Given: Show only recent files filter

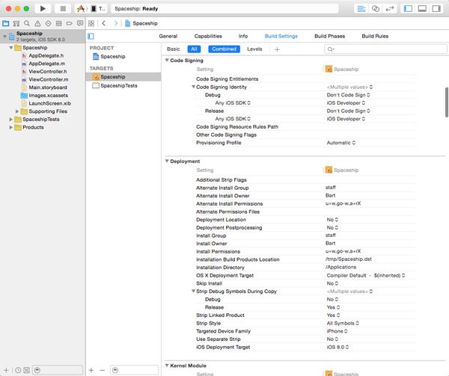Looking at the screenshot, I should (18, 370).
